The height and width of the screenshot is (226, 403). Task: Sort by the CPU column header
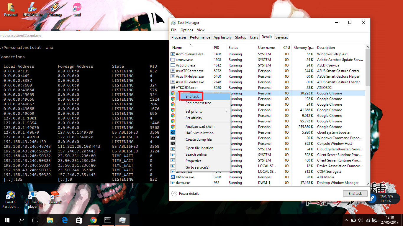(x=286, y=47)
